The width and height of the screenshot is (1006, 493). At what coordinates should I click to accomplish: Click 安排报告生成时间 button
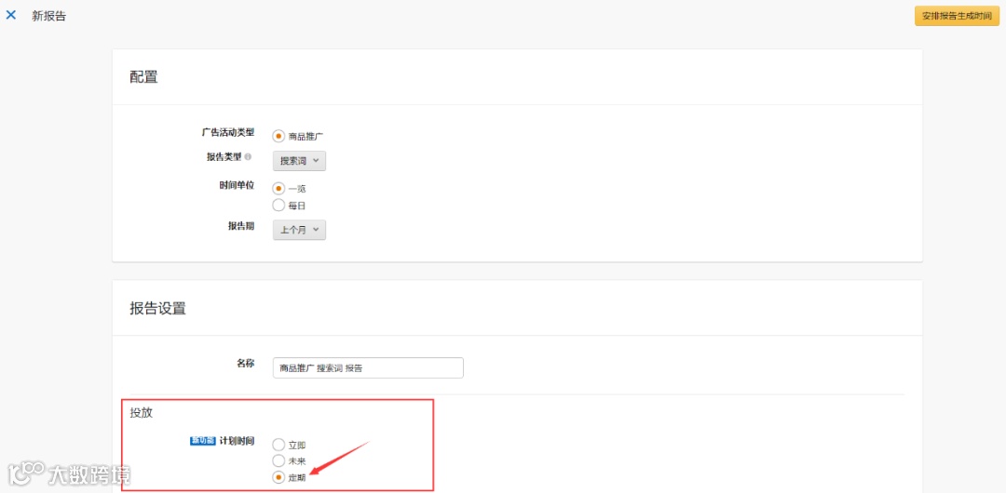click(957, 16)
